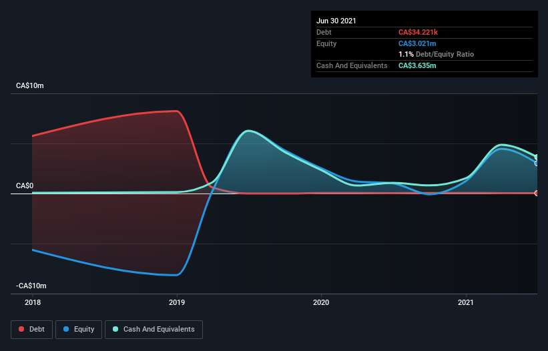Click the teal dot in Cash legend
The image size is (548, 351).
point(115,329)
